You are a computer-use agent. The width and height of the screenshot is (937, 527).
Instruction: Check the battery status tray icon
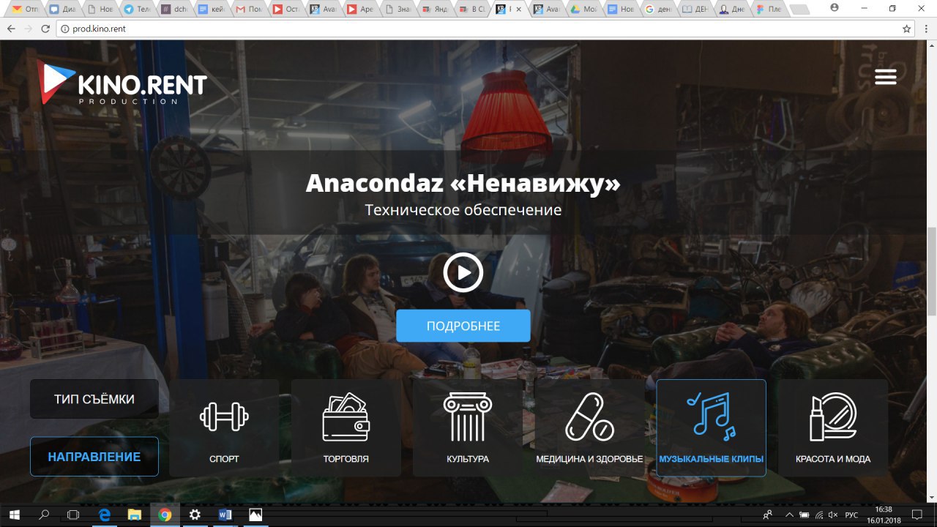click(x=804, y=515)
